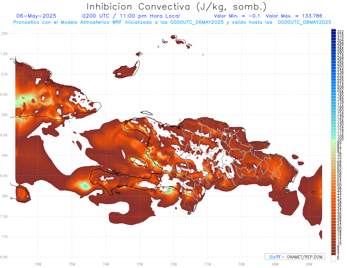Click the '70W' longitude label
Screen dimensions: 347x268
pos(241,264)
